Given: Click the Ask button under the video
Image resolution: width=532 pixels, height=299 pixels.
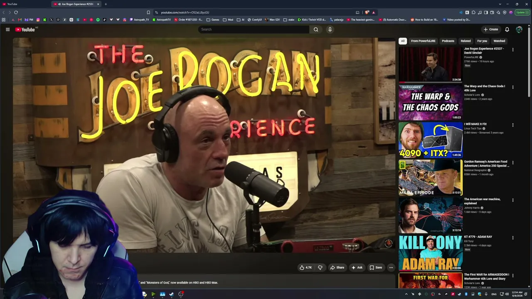Looking at the screenshot, I should coord(357,267).
